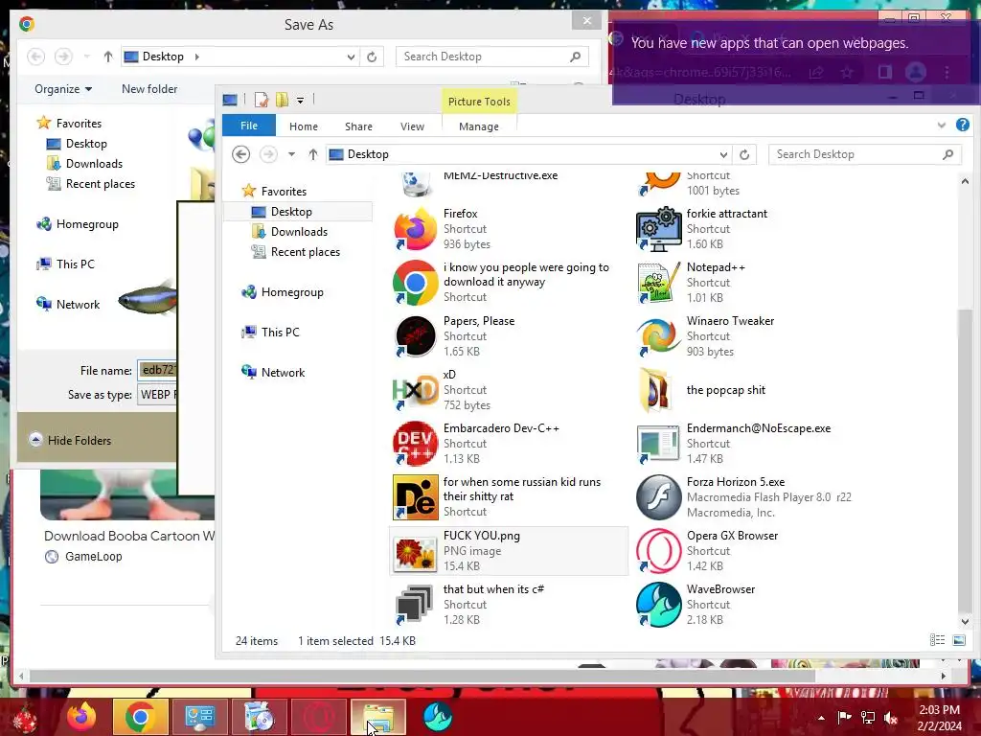Collapse folders with Hide Folders toggle
This screenshot has width=981, height=736.
(70, 440)
